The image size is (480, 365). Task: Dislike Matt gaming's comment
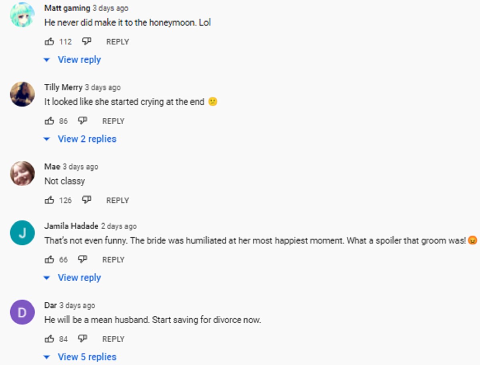click(86, 41)
